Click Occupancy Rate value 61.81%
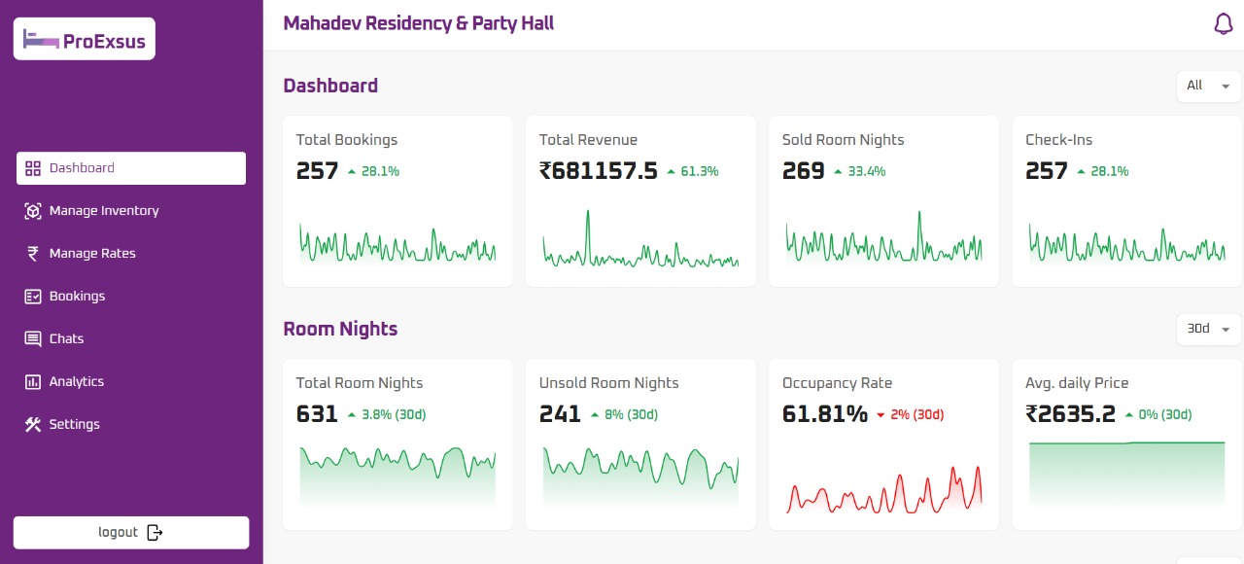The width and height of the screenshot is (1244, 564). (825, 414)
